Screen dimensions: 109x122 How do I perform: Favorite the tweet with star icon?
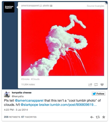click(x=104, y=117)
